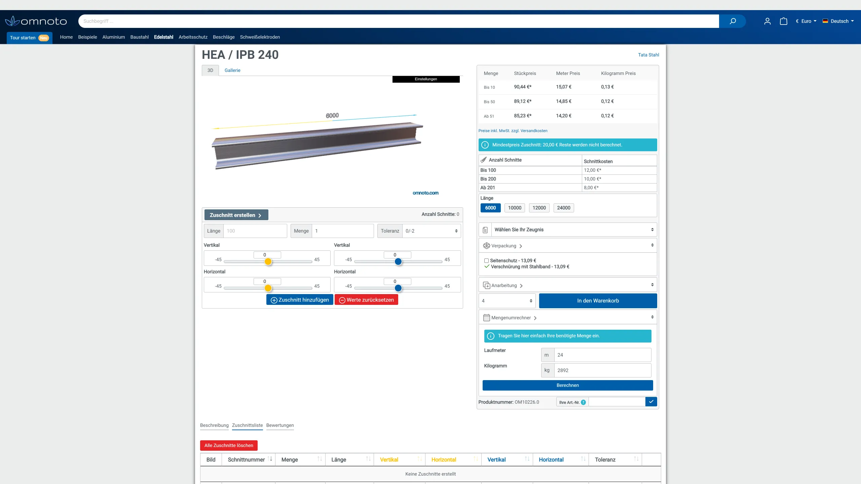This screenshot has width=861, height=484.
Task: Sort by yellow Horizontal column arrows
Action: [476, 459]
